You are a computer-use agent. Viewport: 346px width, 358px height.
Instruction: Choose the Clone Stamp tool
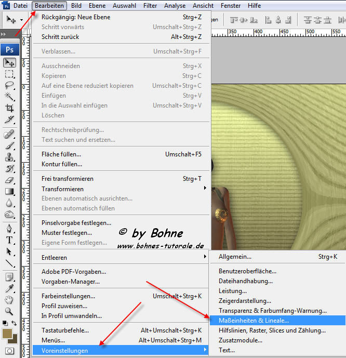[9, 157]
